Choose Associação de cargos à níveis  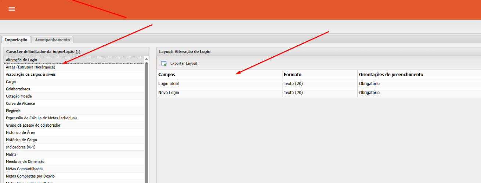pos(31,75)
